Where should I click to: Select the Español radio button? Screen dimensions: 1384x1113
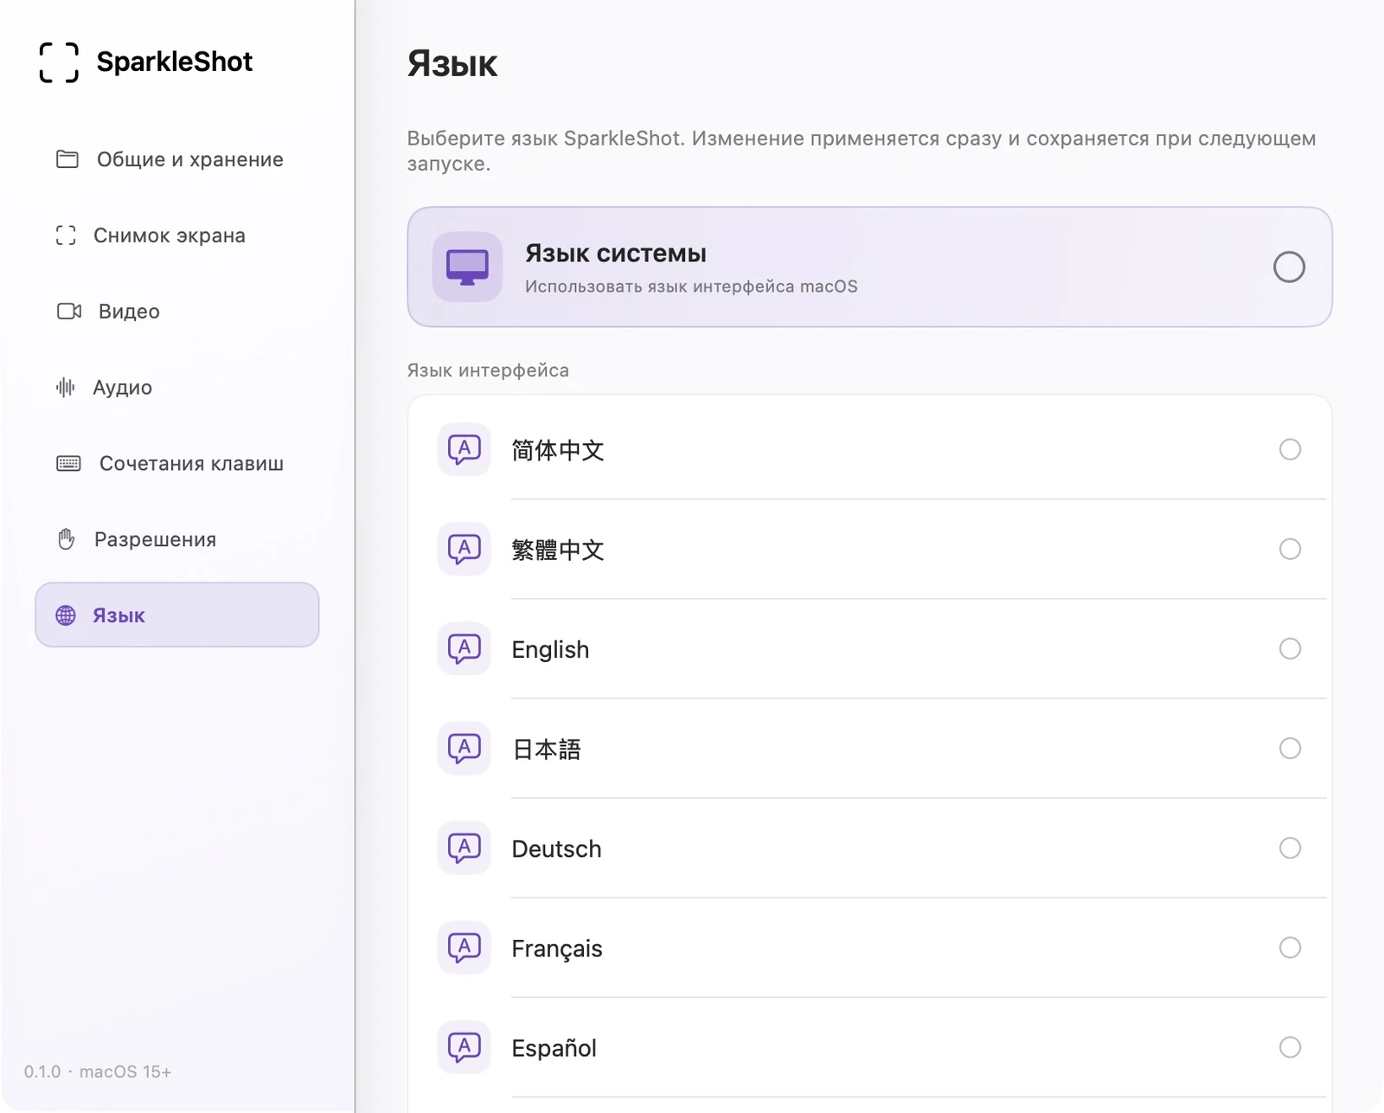pyautogui.click(x=1290, y=1047)
